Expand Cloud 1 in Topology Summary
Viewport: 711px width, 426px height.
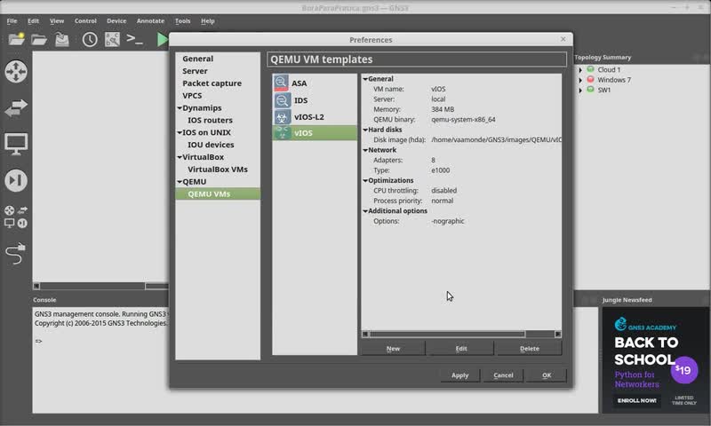580,70
